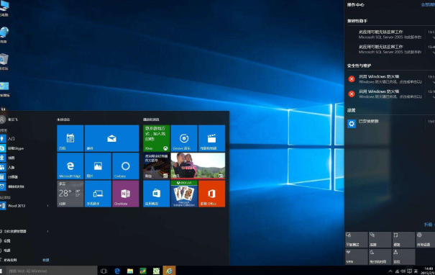
Task: Open Edge from the taskbar
Action: [117, 271]
